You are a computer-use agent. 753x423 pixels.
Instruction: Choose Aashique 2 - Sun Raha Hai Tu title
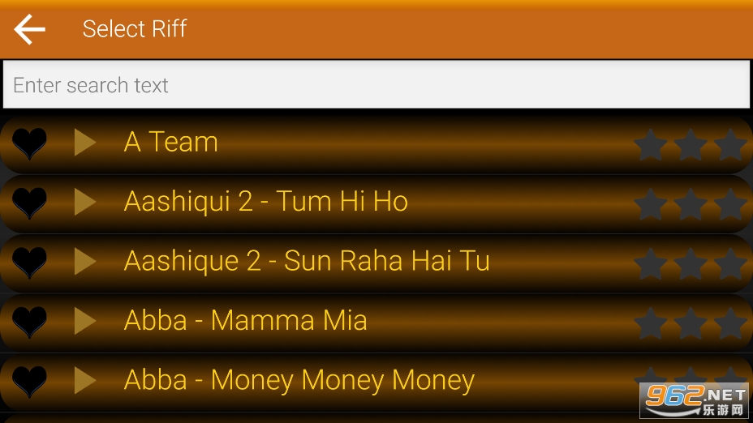pyautogui.click(x=307, y=262)
